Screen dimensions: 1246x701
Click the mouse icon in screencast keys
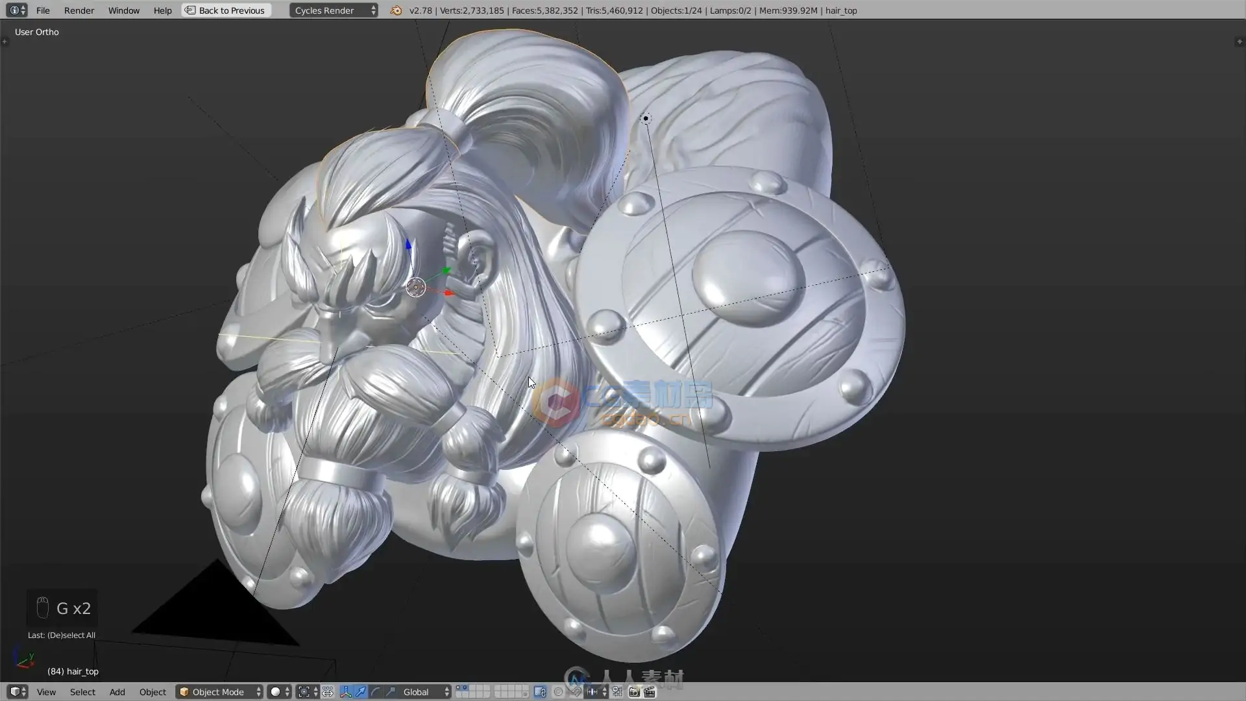pyautogui.click(x=42, y=608)
